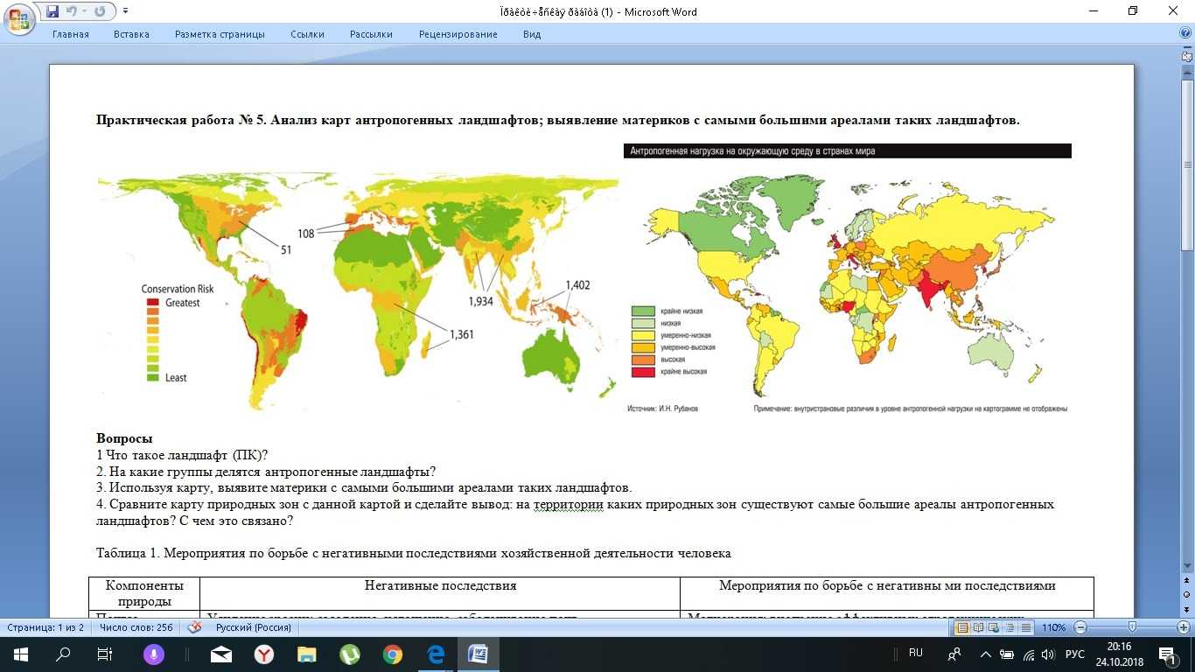Click the Русский (Россия) language indicator
The width and height of the screenshot is (1195, 672).
click(254, 627)
